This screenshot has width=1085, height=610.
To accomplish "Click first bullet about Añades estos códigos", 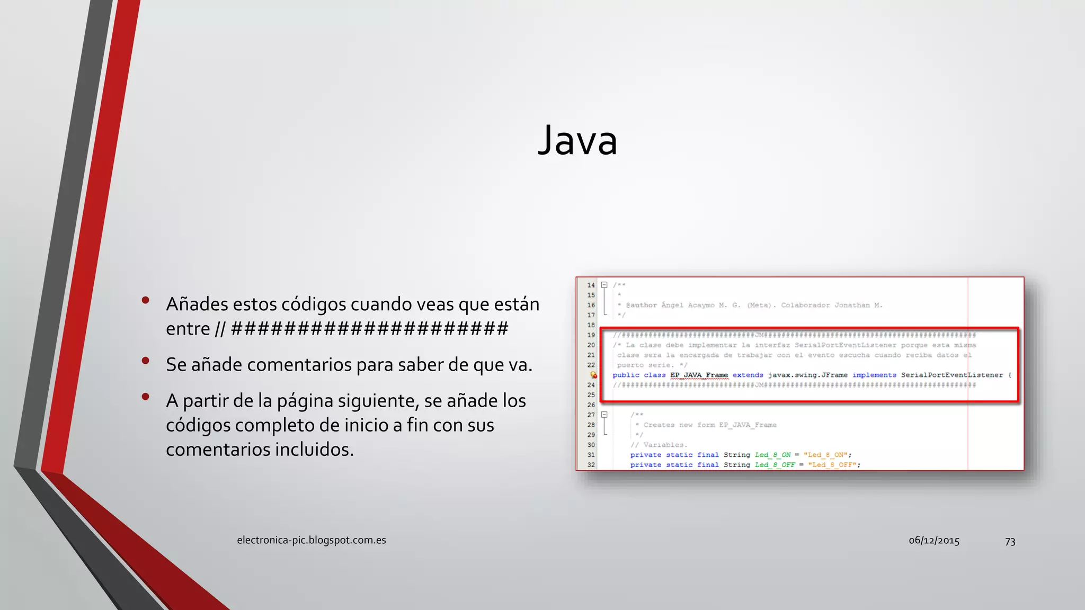I will click(352, 316).
